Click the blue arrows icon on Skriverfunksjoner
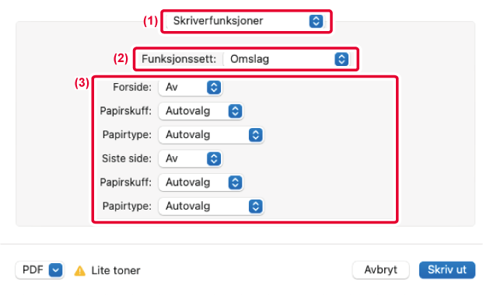 tap(316, 21)
